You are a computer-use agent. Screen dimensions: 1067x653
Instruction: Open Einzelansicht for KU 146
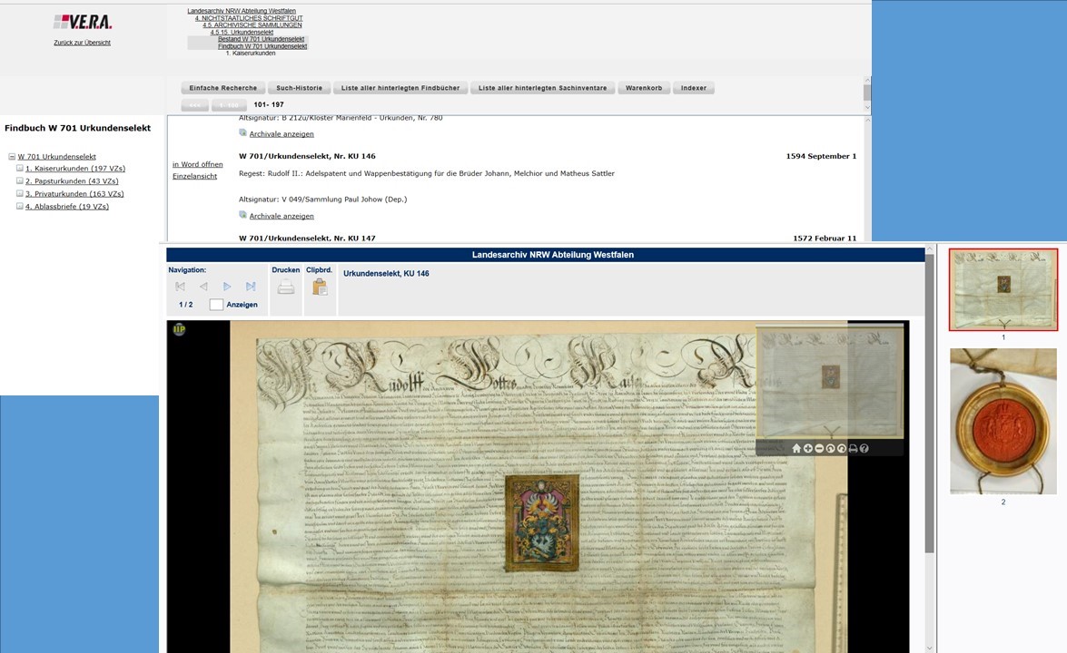pos(194,177)
